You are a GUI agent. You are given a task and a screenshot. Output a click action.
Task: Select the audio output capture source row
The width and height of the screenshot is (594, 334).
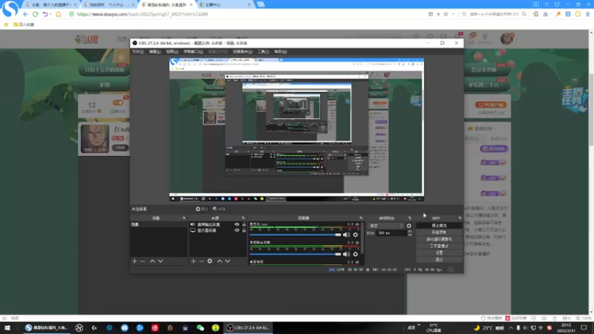point(218,225)
